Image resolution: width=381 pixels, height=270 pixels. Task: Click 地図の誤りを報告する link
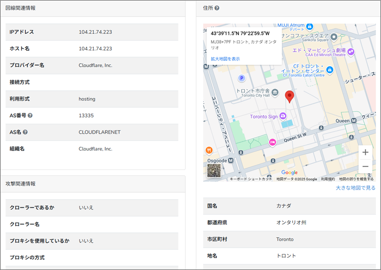click(x=356, y=179)
